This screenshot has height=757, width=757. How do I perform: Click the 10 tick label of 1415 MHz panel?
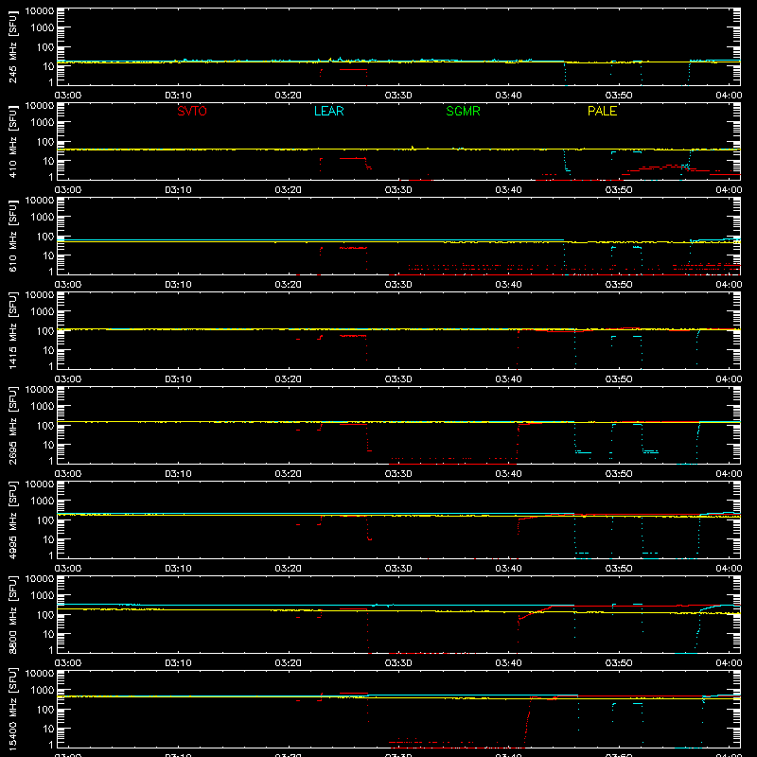[48, 350]
